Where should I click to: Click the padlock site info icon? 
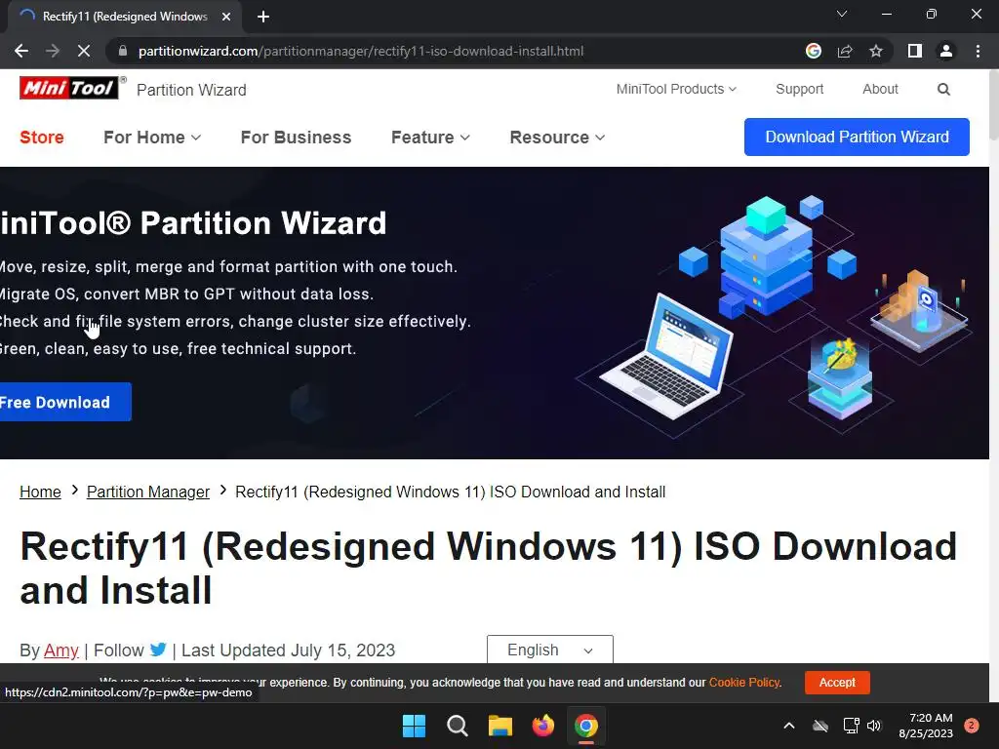(x=123, y=51)
